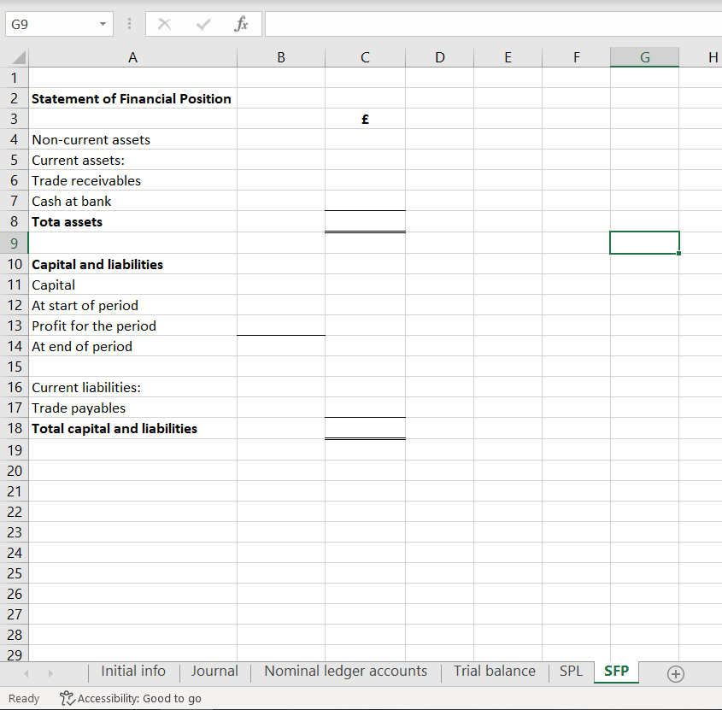Viewport: 722px width, 710px height.
Task: Click the selected cell G9
Action: (644, 243)
